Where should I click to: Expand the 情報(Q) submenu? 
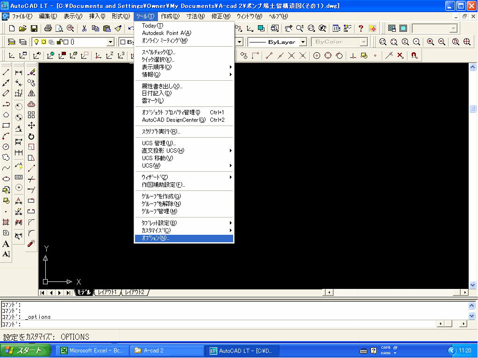(x=184, y=74)
